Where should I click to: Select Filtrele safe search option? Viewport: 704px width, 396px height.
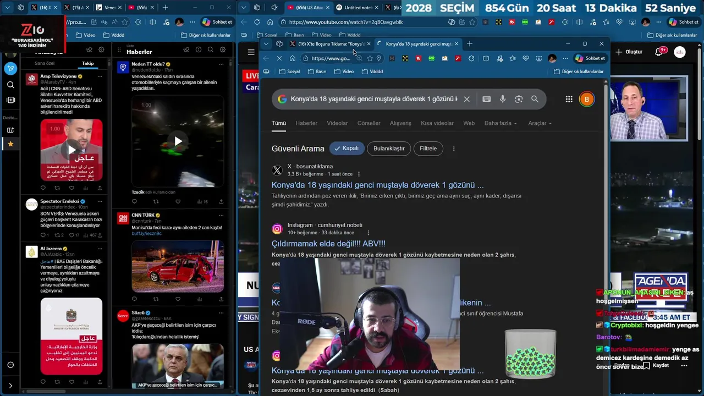coord(428,148)
